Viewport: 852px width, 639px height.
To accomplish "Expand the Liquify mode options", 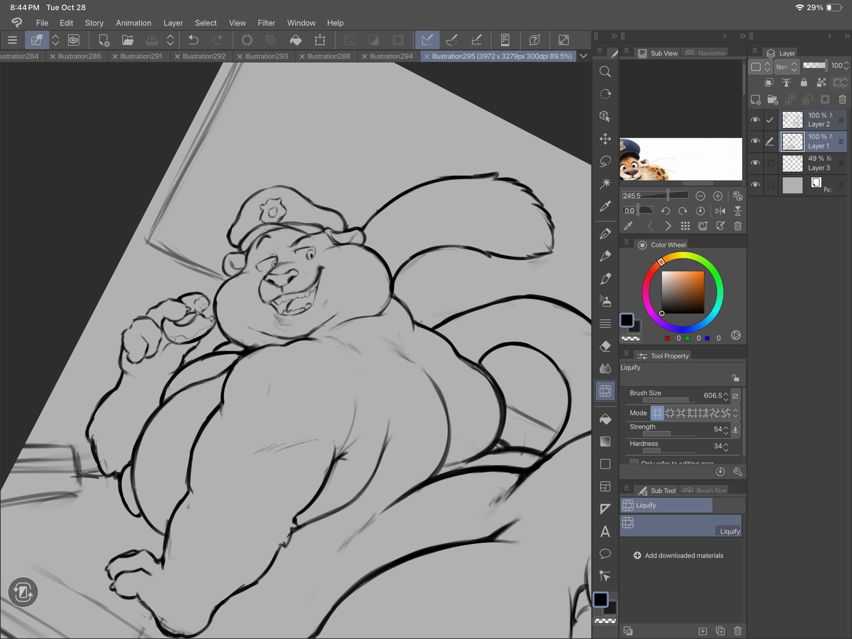I will (x=736, y=413).
